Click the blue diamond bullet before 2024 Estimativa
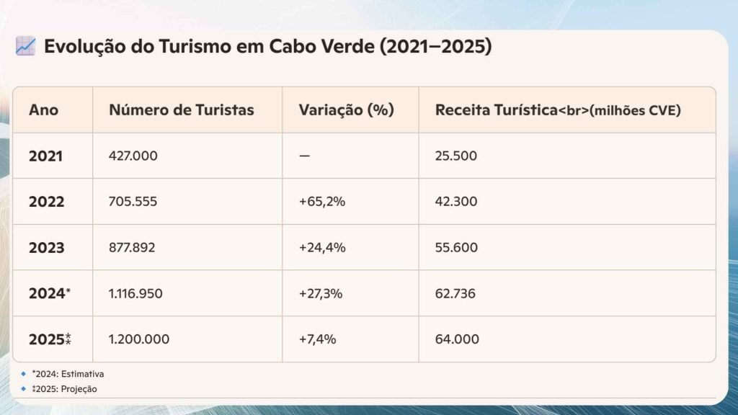 23,374
